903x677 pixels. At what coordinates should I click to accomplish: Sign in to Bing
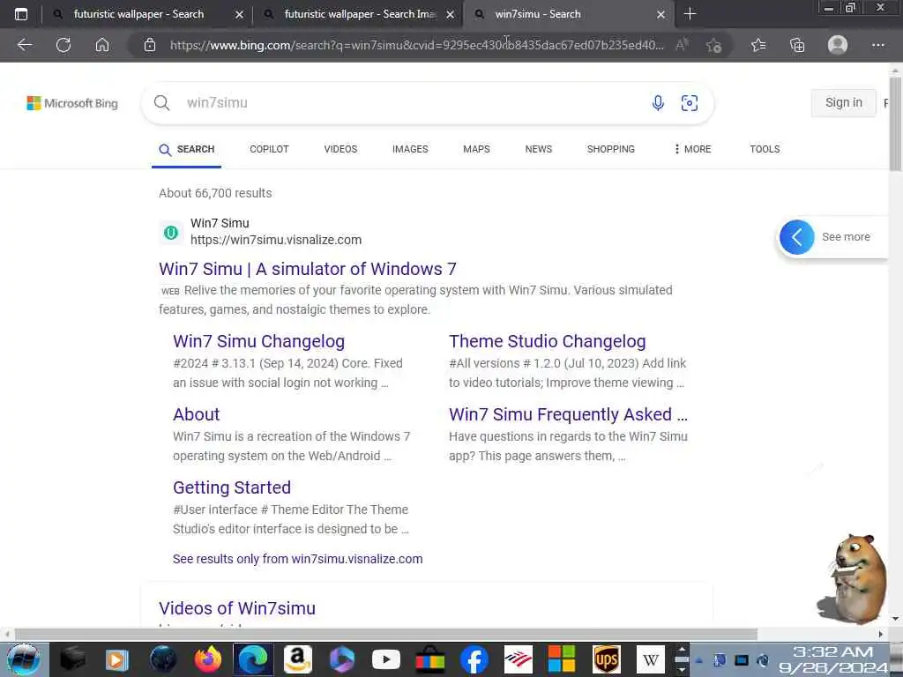point(844,102)
